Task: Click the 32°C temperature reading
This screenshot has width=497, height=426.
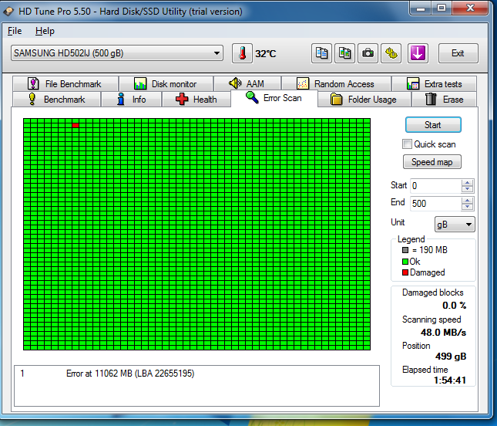Action: (x=266, y=54)
